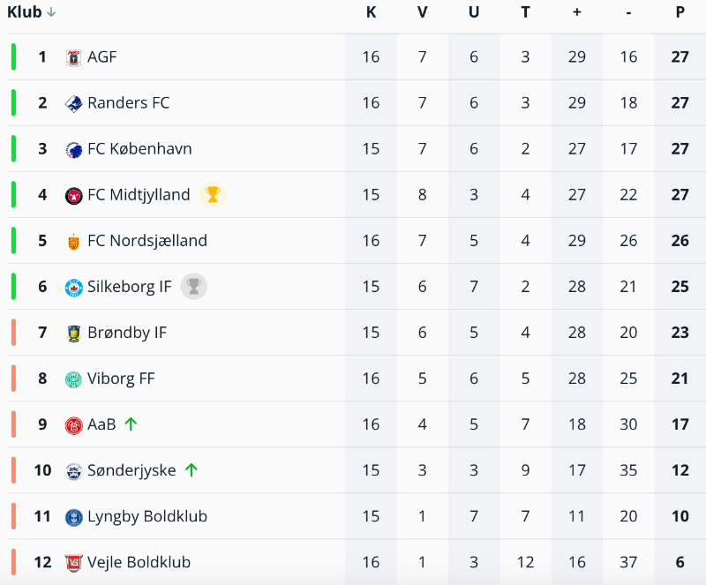Screen dimensions: 706x585
Task: Click Silkeborg IF's points total of 25
Action: click(x=680, y=287)
